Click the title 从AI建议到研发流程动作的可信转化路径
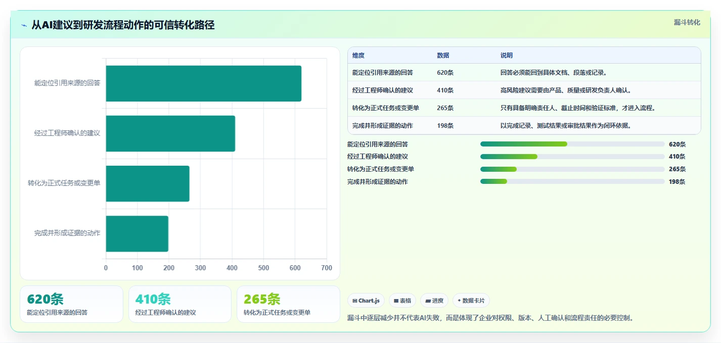The image size is (721, 343). (123, 25)
